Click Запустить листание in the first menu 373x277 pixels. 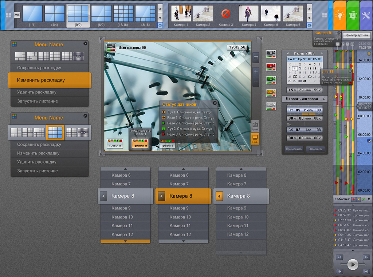[50, 101]
